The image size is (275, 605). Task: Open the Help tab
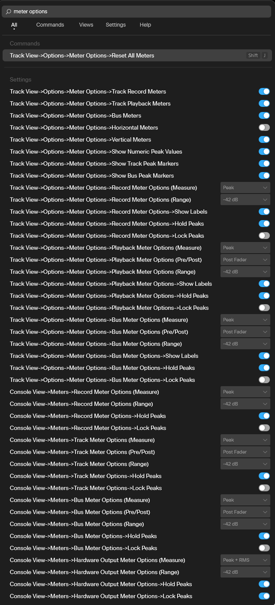click(x=145, y=25)
